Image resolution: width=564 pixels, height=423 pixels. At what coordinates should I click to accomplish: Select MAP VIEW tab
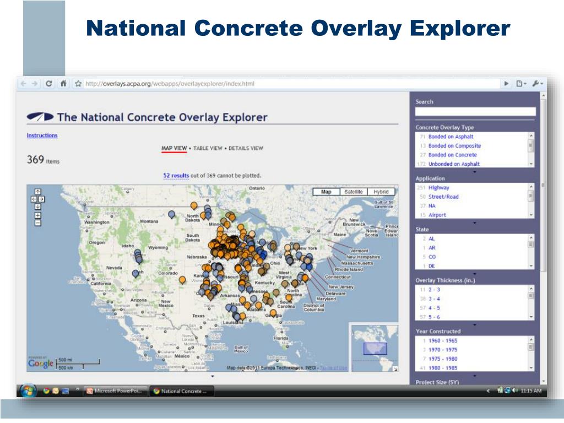pyautogui.click(x=174, y=148)
